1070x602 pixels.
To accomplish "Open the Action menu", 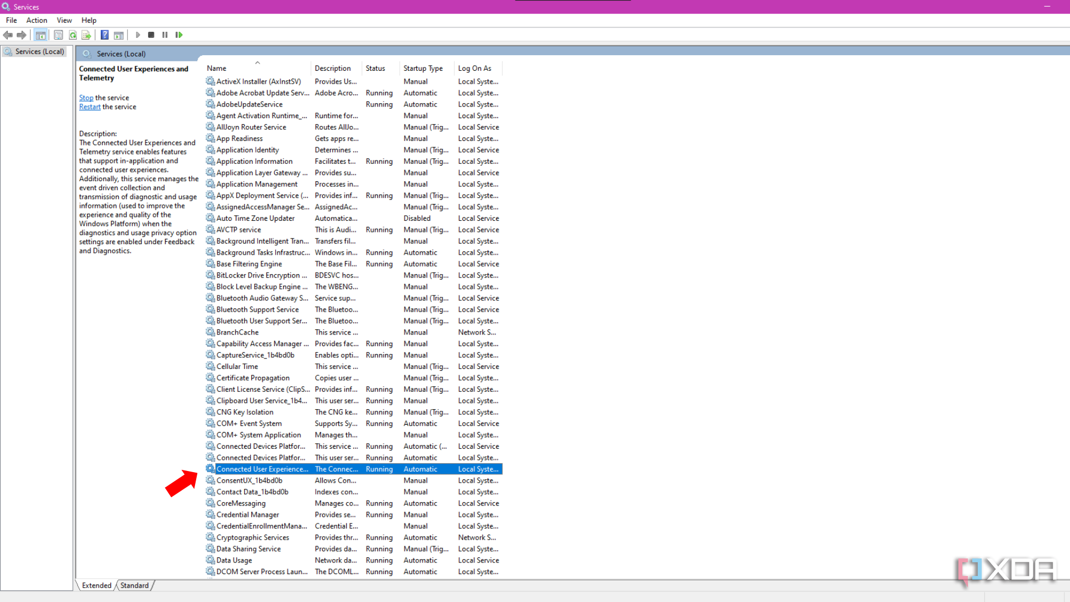I will tap(36, 20).
